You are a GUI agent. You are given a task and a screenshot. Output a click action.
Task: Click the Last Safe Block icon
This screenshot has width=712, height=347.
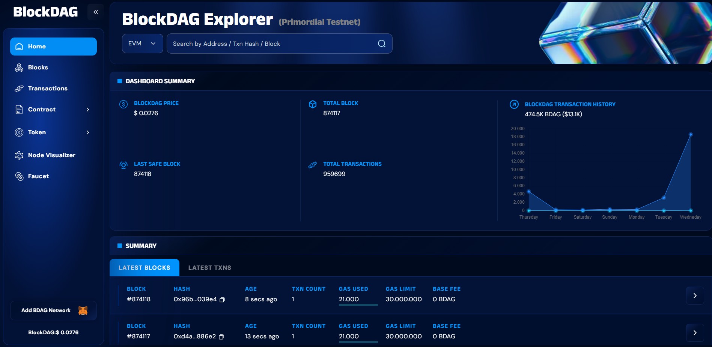point(123,165)
